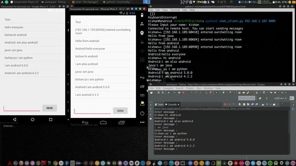Tap Android back button on Nexus 5 emulator
Screen dimensions: 296x166
pos(14,119)
